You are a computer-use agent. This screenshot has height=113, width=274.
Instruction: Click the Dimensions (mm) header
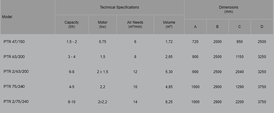(228, 10)
